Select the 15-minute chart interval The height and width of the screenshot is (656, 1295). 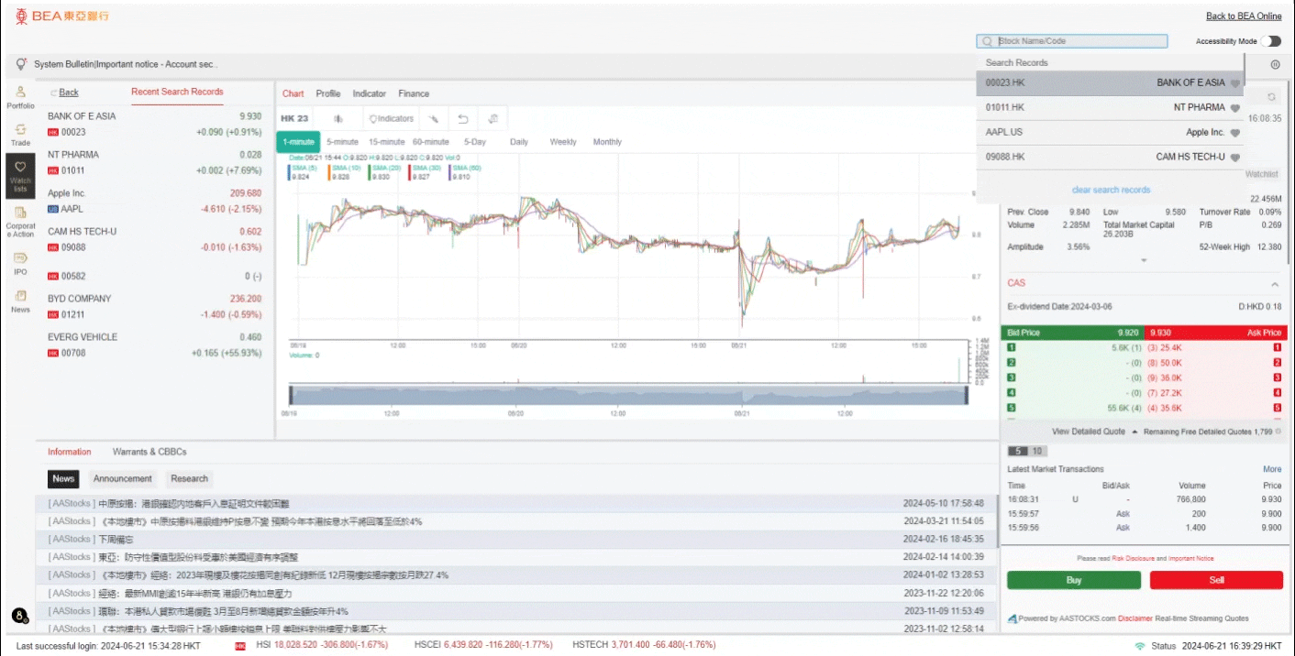pyautogui.click(x=387, y=142)
